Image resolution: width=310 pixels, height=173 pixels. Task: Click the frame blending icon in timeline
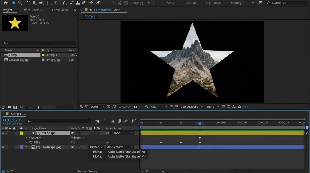click(120, 121)
